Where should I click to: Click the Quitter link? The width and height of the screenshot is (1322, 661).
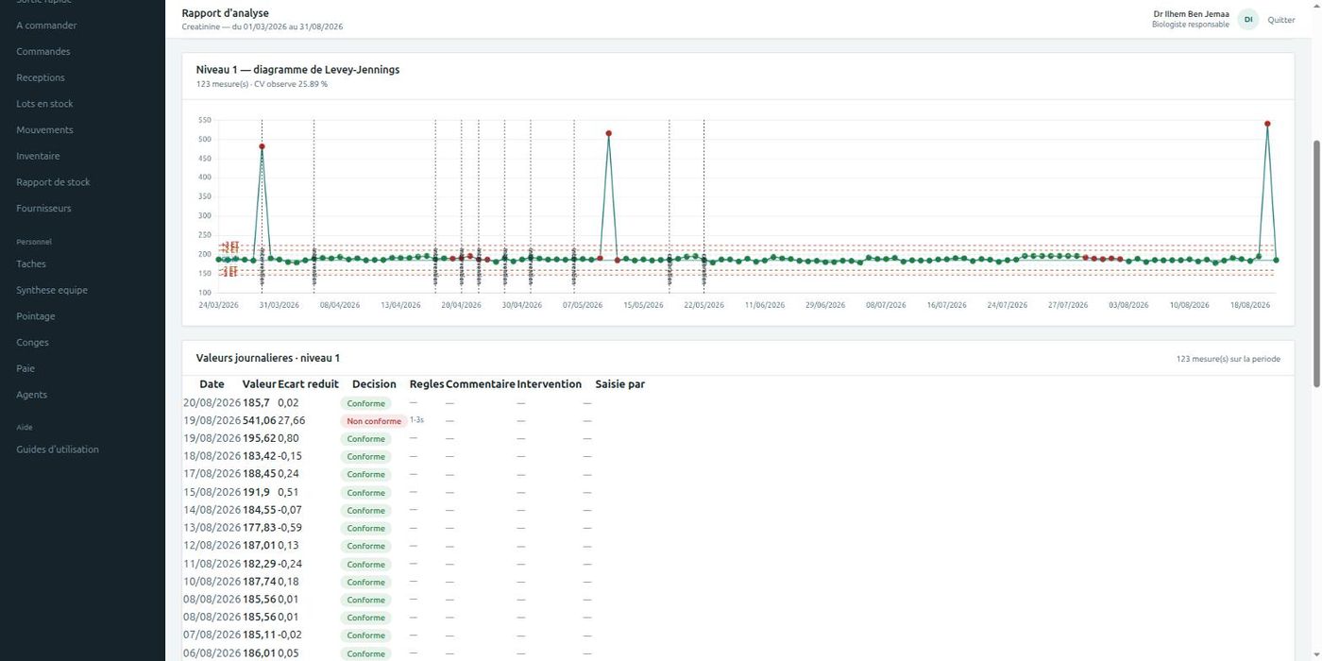tap(1281, 20)
